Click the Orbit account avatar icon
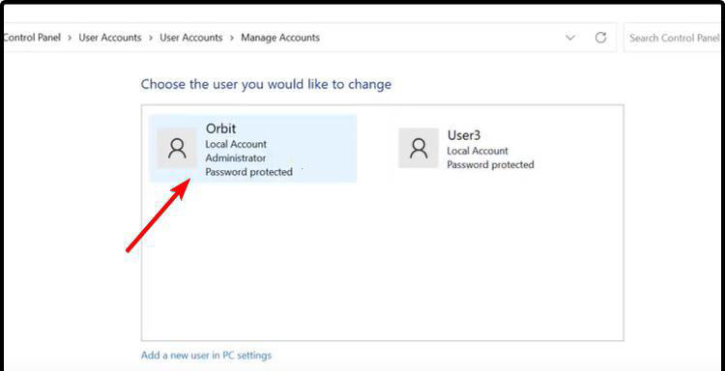The height and width of the screenshot is (371, 725). (177, 149)
